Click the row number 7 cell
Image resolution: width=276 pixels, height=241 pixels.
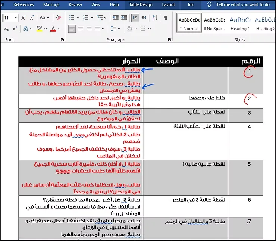point(245,227)
